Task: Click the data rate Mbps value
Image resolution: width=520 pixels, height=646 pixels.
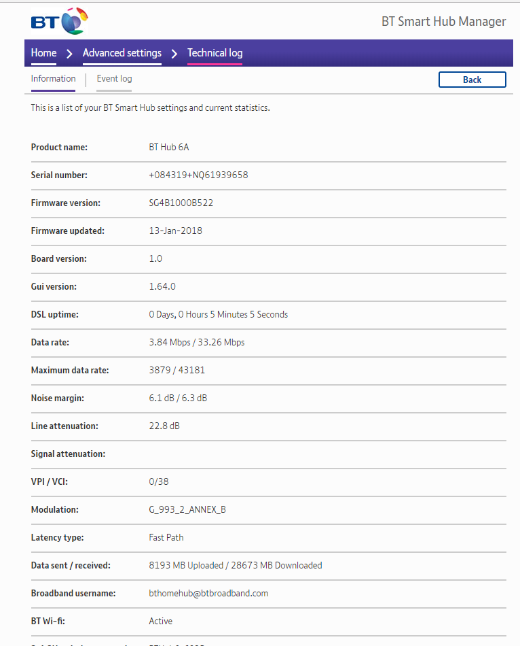Action: [196, 343]
